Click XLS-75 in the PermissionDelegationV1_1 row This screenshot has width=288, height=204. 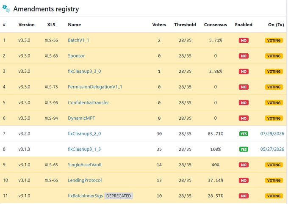click(x=51, y=87)
